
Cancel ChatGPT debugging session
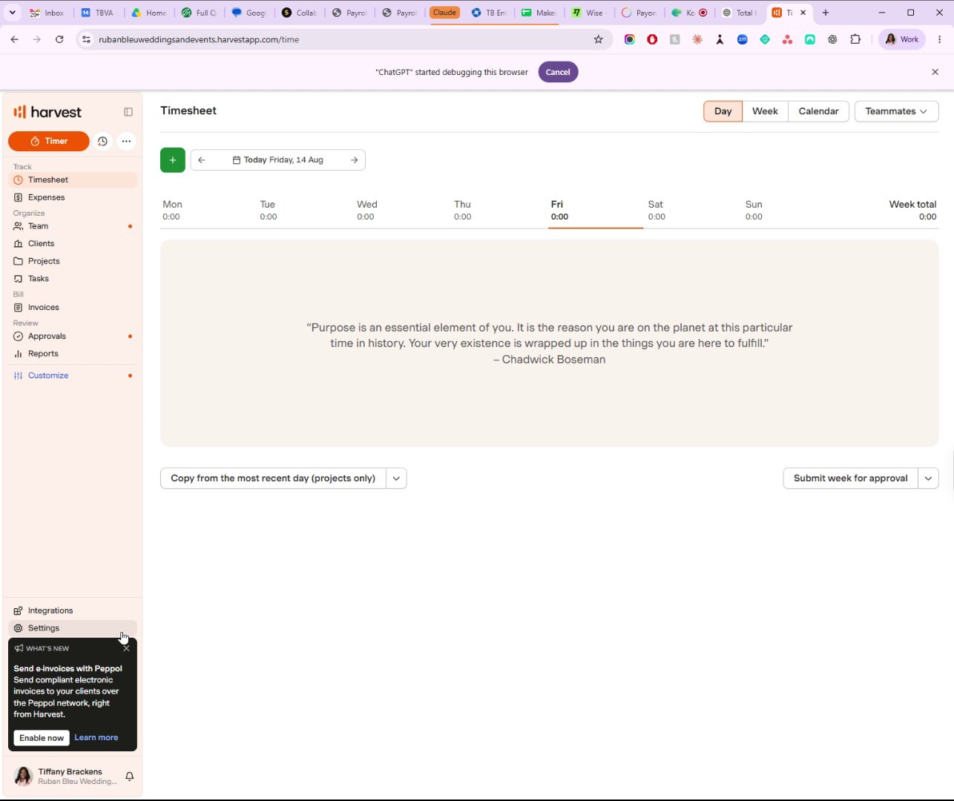point(558,72)
